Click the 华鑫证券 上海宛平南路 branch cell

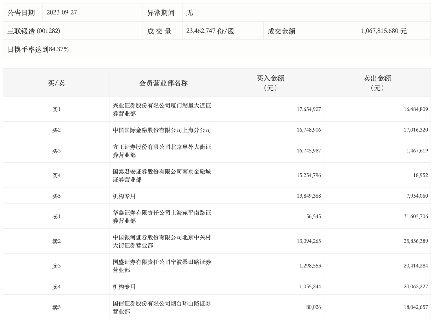tap(162, 216)
